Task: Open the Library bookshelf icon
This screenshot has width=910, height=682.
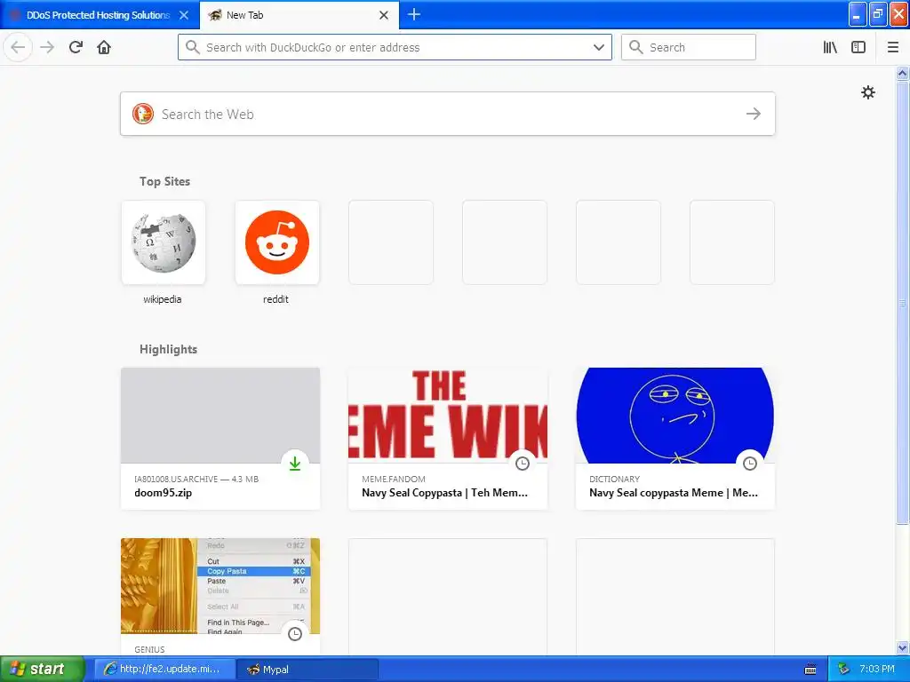Action: point(831,47)
